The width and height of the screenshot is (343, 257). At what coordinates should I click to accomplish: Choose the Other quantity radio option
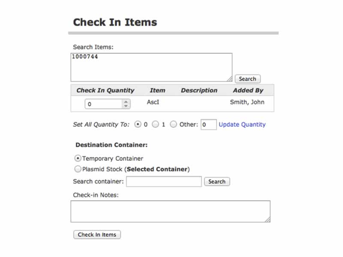tap(173, 124)
